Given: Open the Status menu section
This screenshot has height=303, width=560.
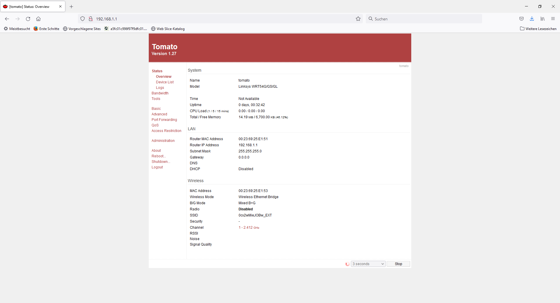Looking at the screenshot, I should (157, 71).
